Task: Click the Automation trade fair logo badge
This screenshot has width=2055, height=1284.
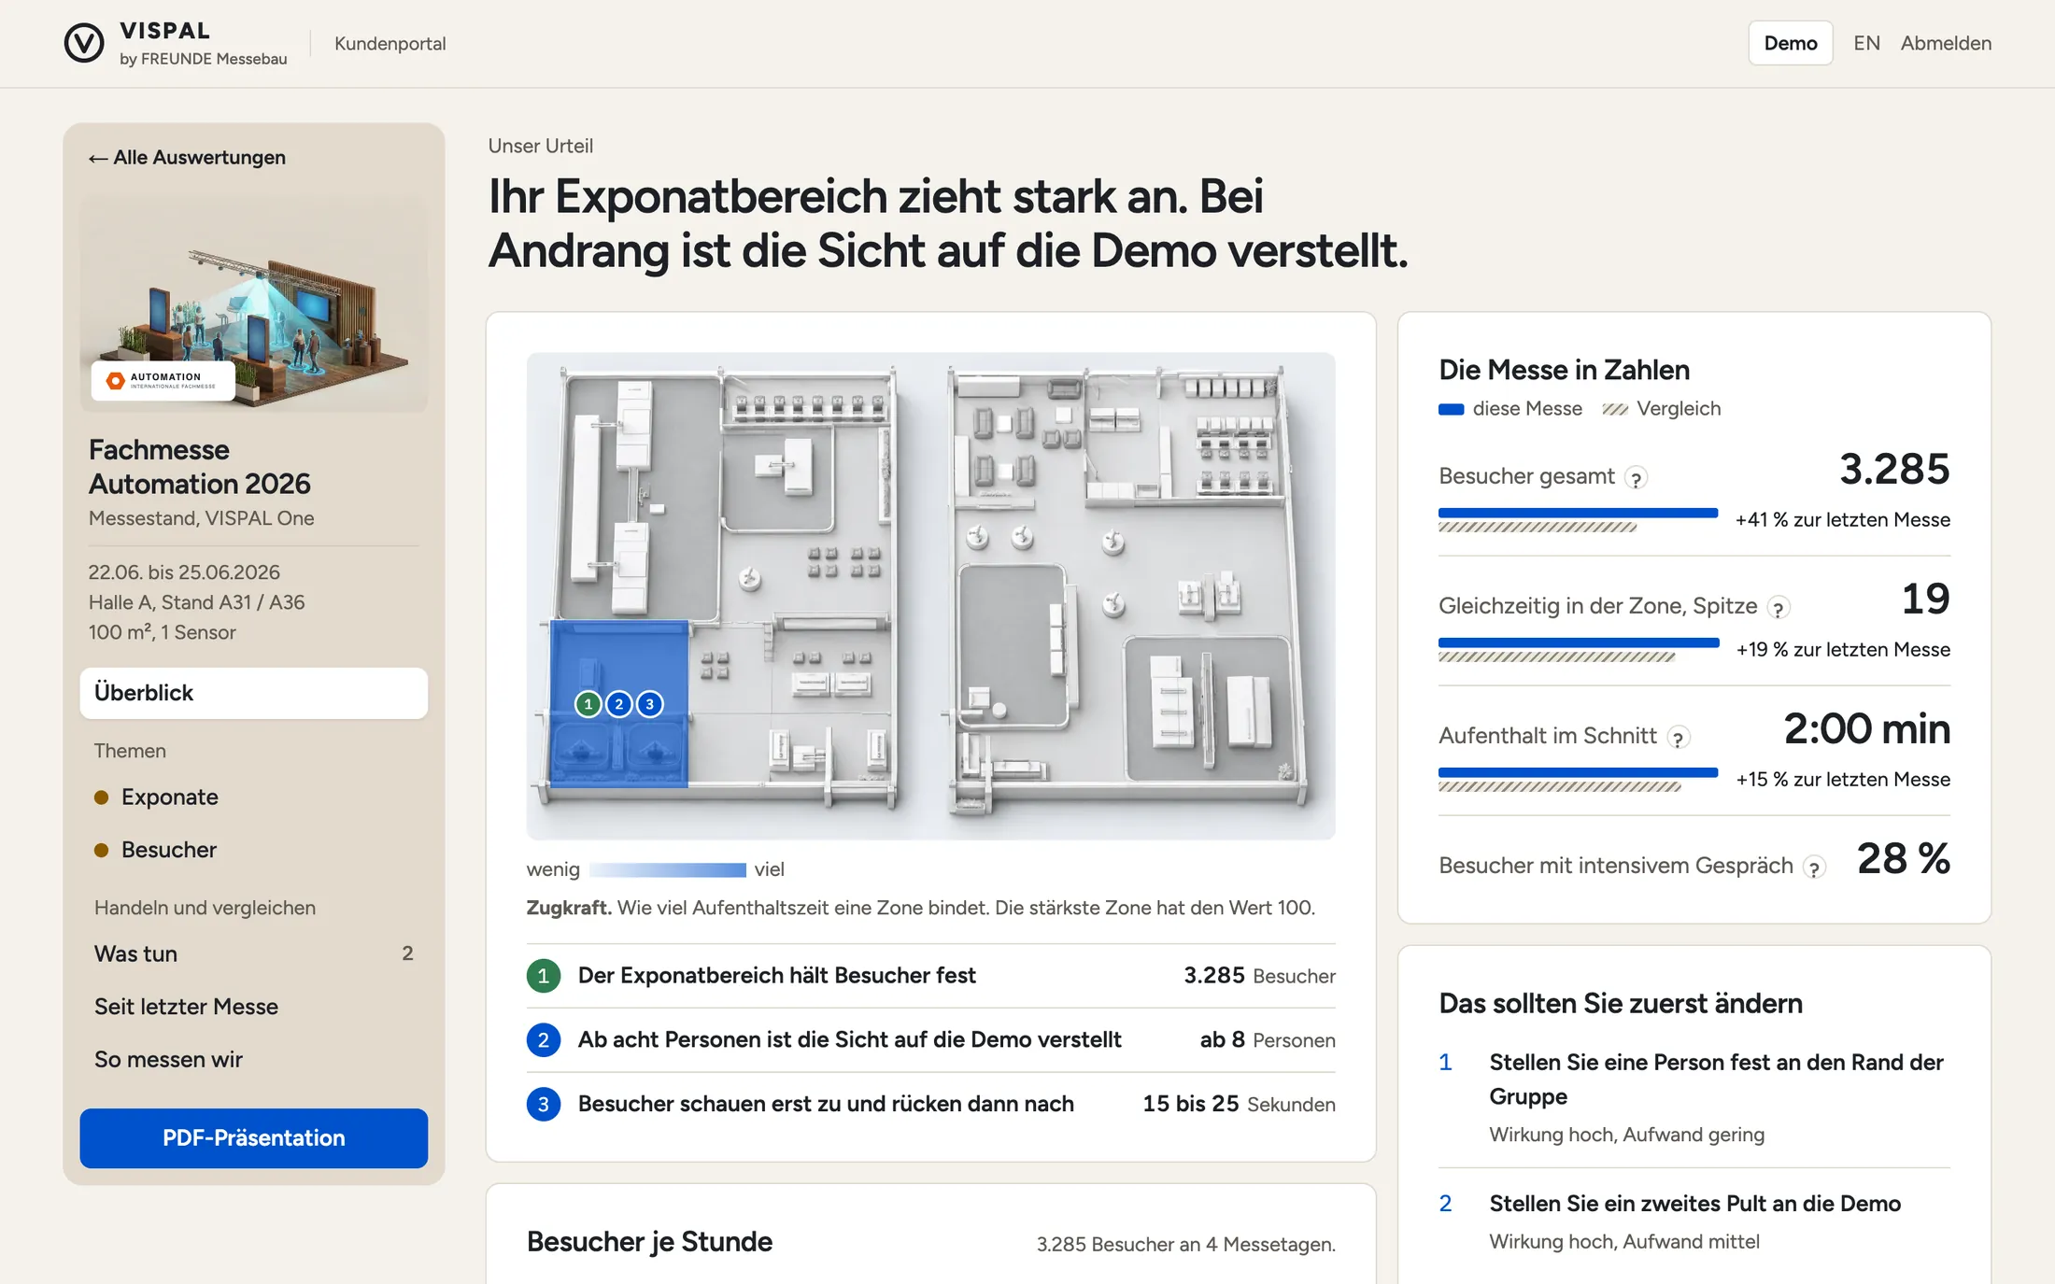Action: (163, 381)
